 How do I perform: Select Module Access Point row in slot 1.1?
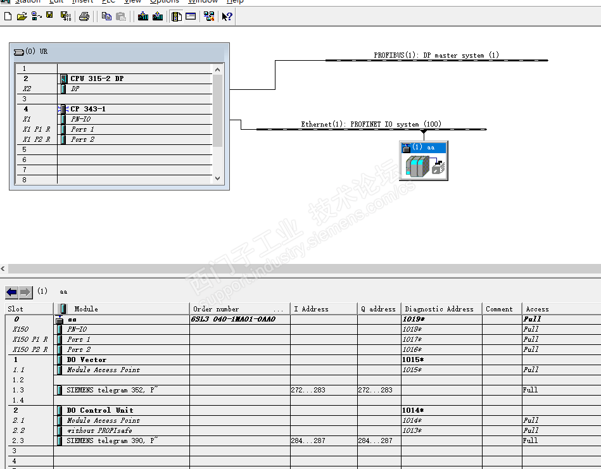pyautogui.click(x=303, y=370)
